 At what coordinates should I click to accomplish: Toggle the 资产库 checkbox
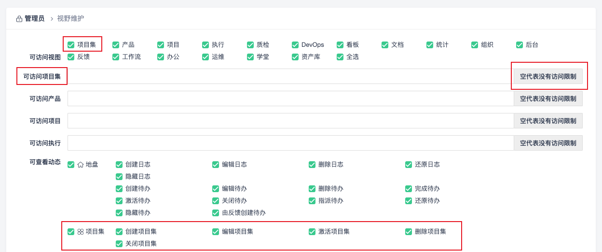295,57
